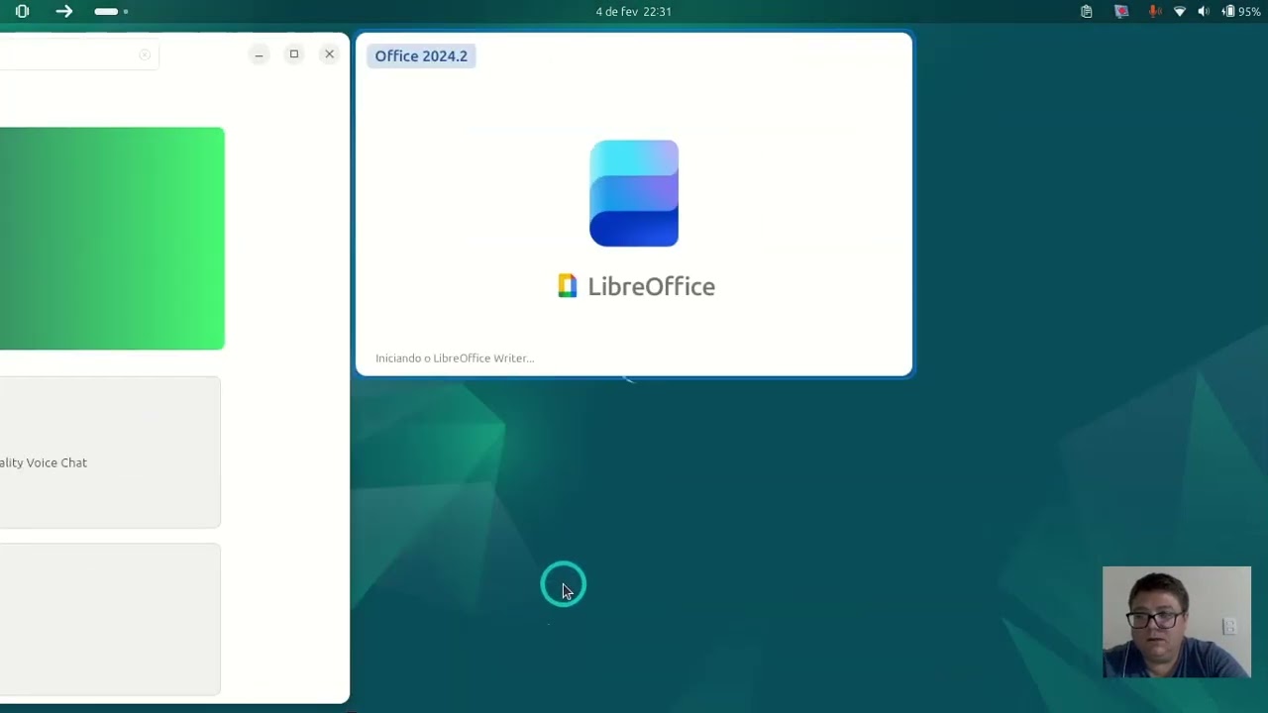Click the LibreOffice blue logo on splash
This screenshot has width=1268, height=713.
click(634, 193)
